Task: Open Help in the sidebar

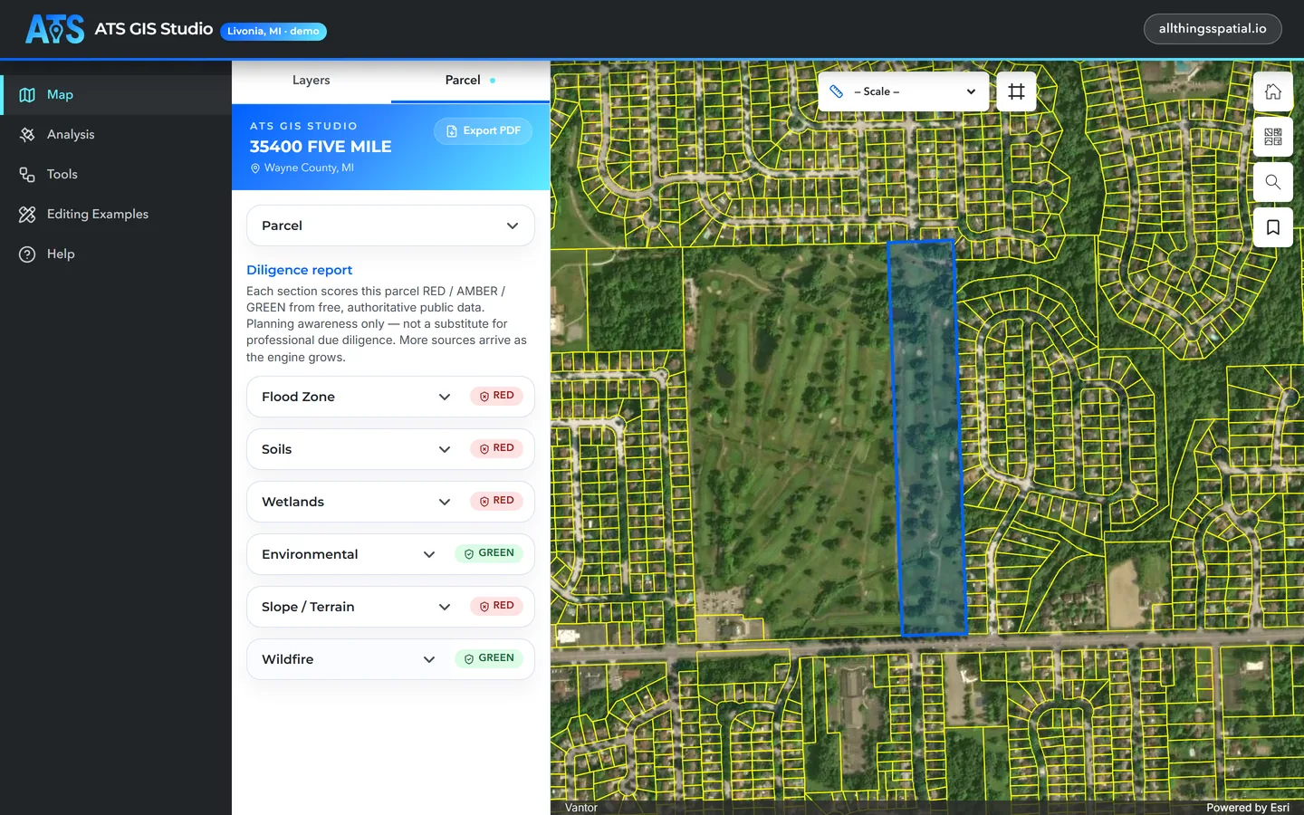Action: [116, 254]
